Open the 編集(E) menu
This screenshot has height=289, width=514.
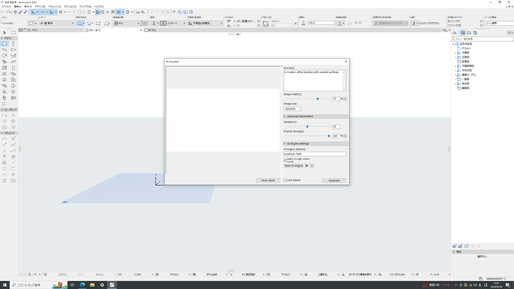(x=17, y=7)
